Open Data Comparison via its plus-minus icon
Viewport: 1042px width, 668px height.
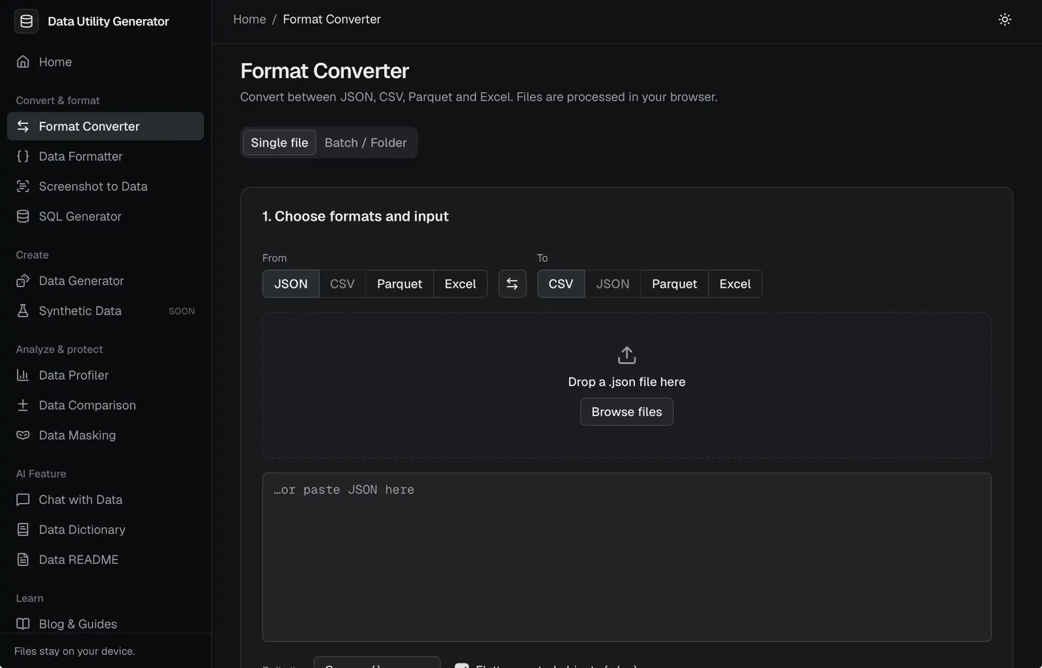click(23, 405)
